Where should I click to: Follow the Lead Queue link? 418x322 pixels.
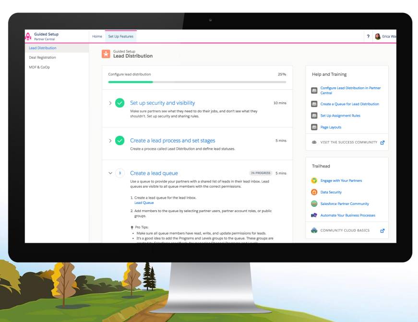[144, 203]
